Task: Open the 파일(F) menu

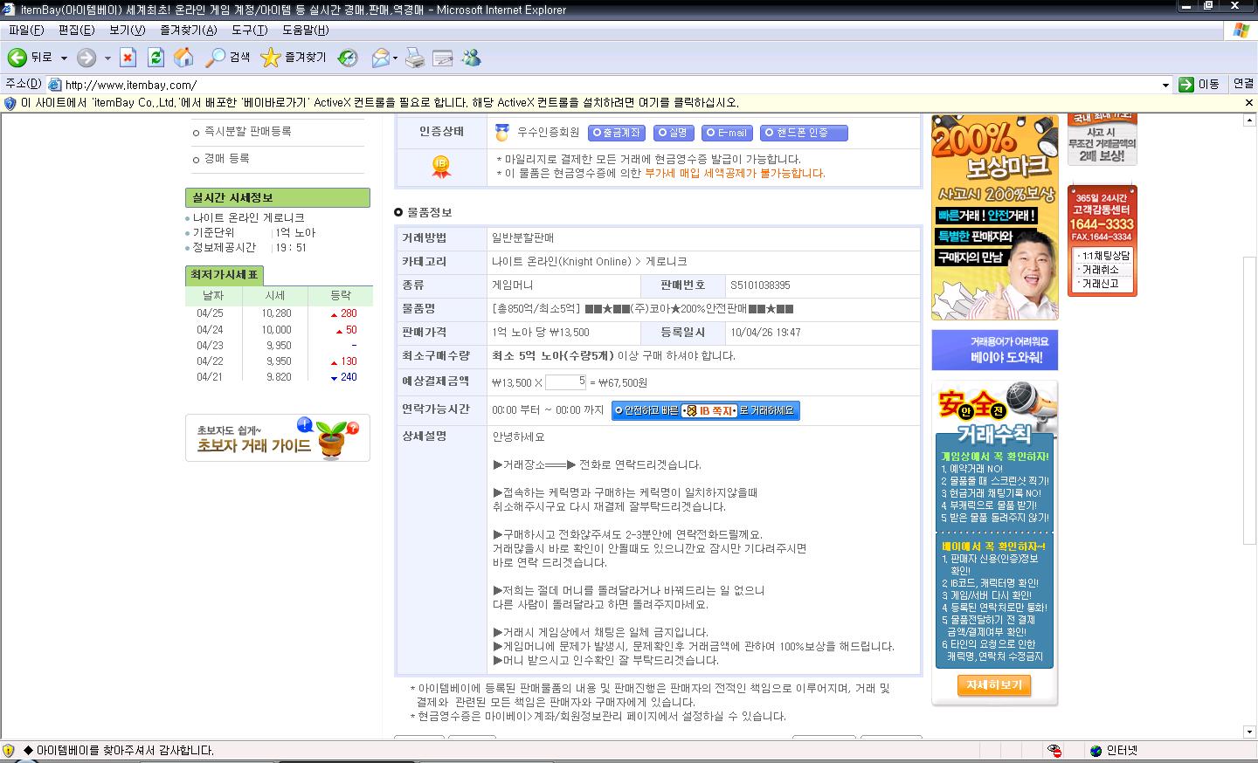Action: pyautogui.click(x=26, y=30)
